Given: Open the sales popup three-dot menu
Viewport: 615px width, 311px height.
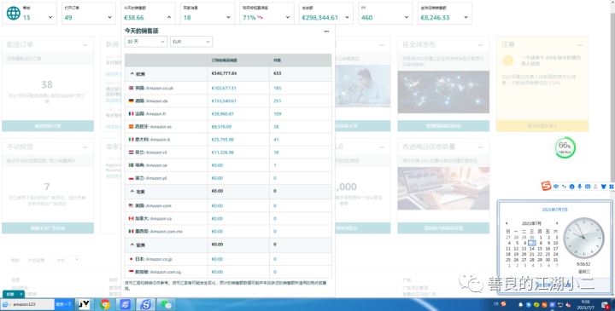Looking at the screenshot, I should click(326, 32).
